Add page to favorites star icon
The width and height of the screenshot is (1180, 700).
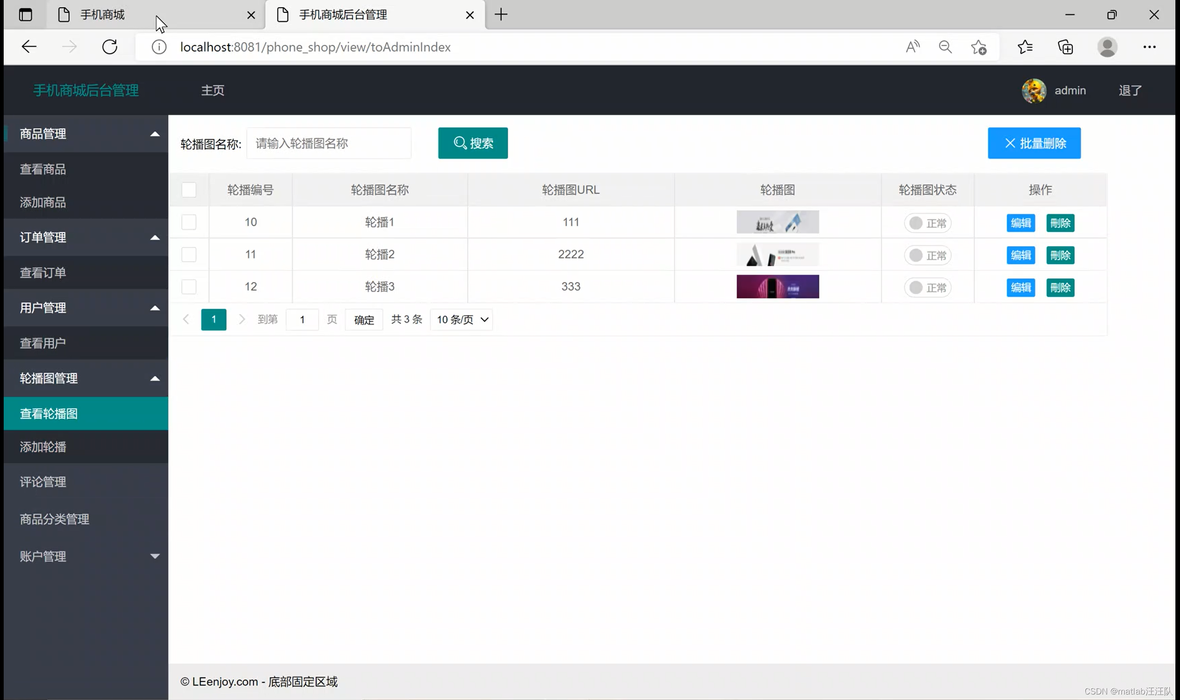(x=979, y=47)
